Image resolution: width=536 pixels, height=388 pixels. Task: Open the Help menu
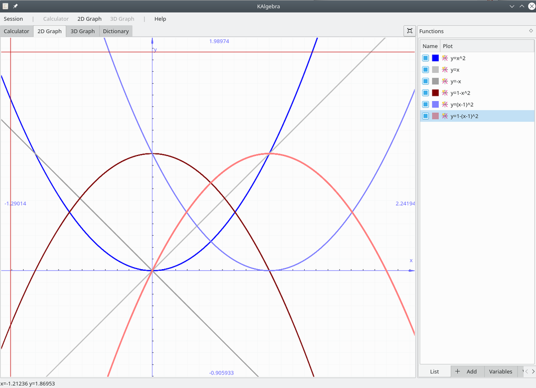[x=160, y=19]
